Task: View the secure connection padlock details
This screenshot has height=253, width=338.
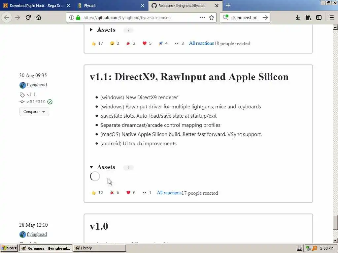Action: 78,17
